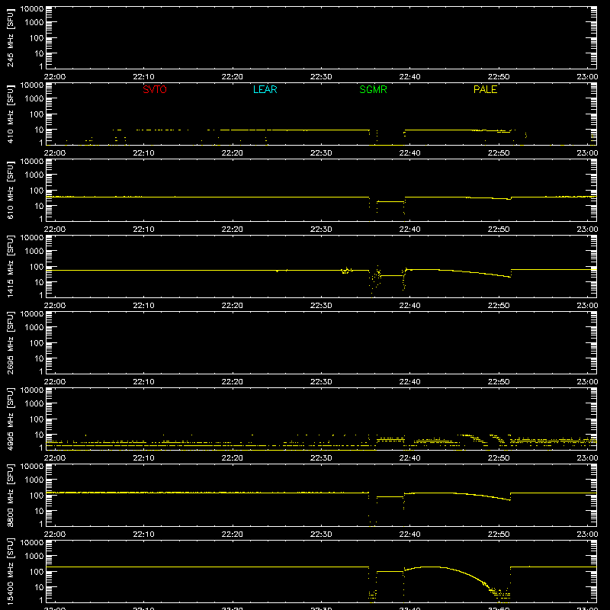The height and width of the screenshot is (610, 610).
Task: Click 22:10 under the 4995 MHz panel
Action: (x=143, y=458)
